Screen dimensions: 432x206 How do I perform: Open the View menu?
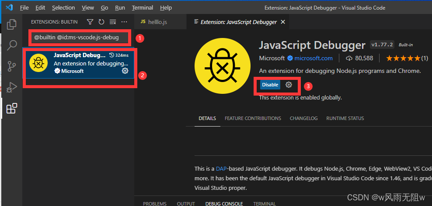(x=88, y=8)
